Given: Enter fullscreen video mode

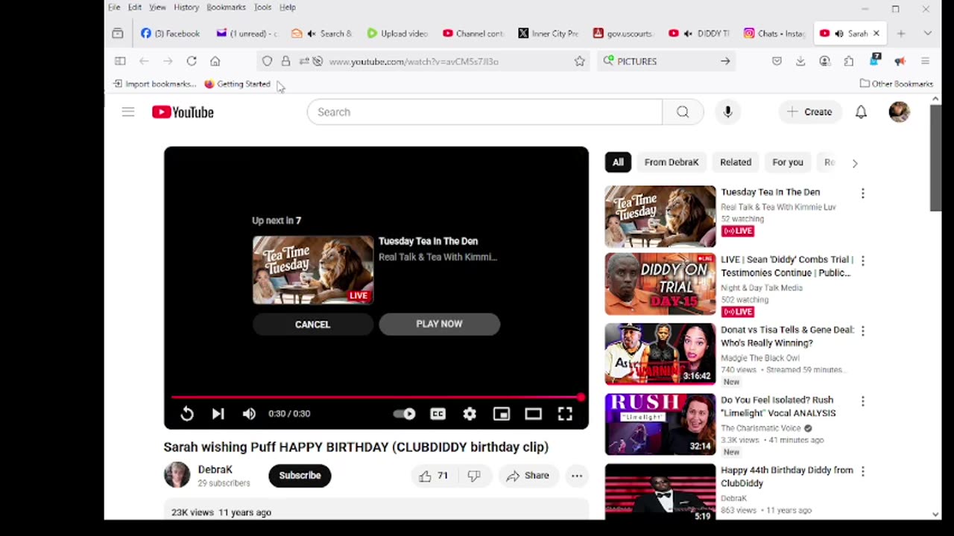Looking at the screenshot, I should click(x=565, y=414).
